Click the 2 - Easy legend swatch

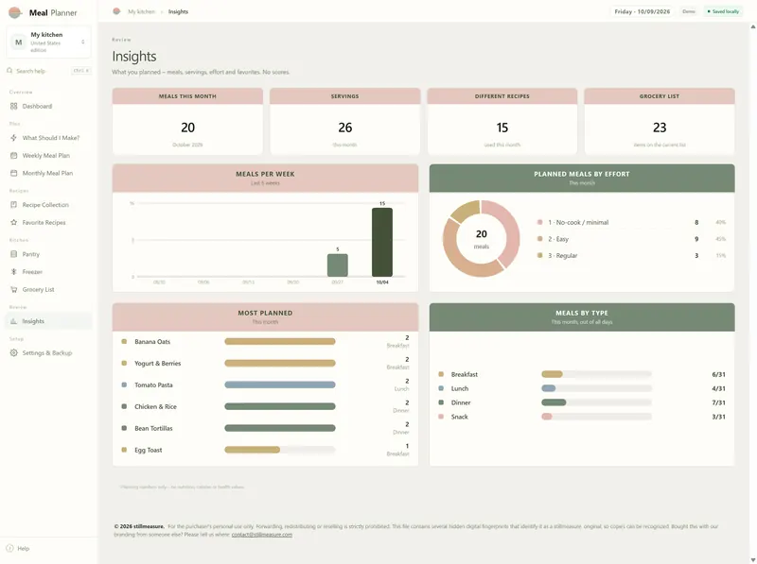click(x=539, y=239)
